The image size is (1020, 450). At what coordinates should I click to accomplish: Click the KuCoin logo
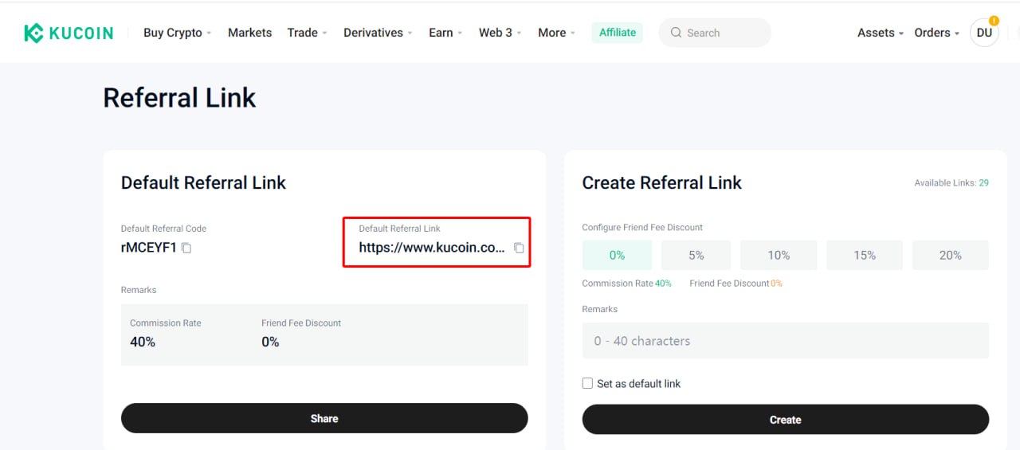[x=69, y=33]
